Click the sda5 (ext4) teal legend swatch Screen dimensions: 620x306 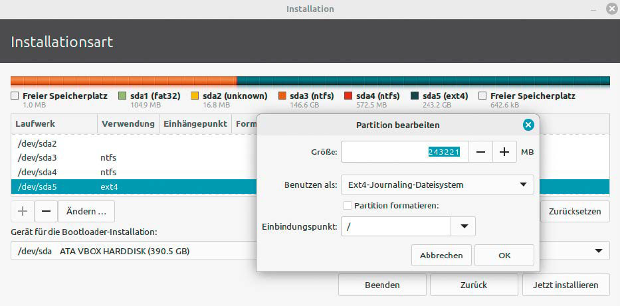pyautogui.click(x=415, y=96)
